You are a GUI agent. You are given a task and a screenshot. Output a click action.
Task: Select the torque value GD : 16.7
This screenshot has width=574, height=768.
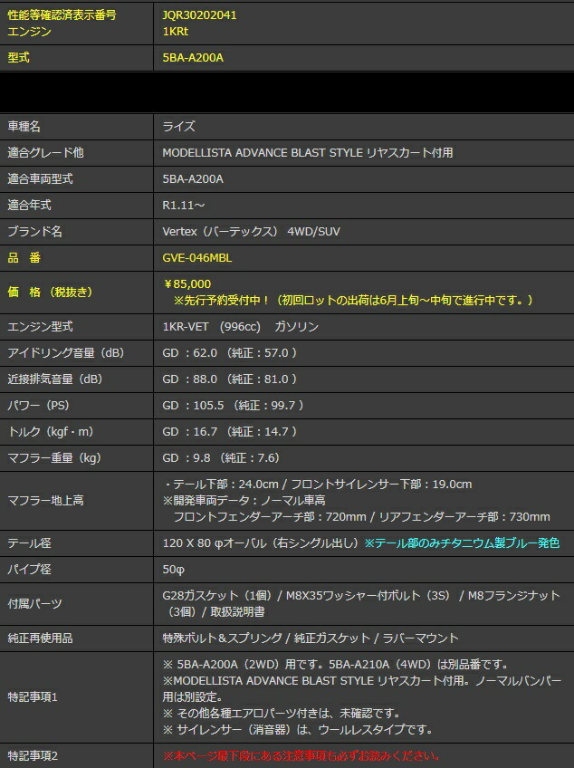click(x=230, y=431)
